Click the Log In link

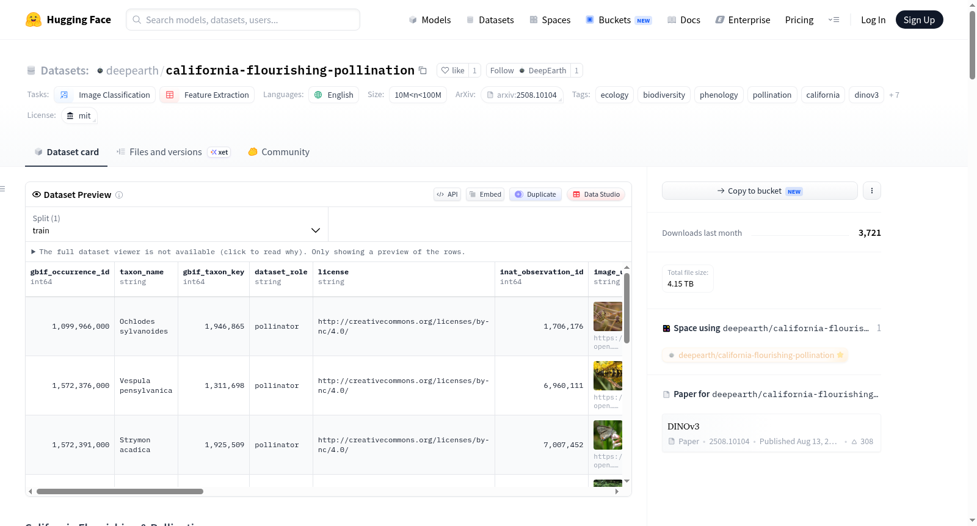(x=873, y=20)
